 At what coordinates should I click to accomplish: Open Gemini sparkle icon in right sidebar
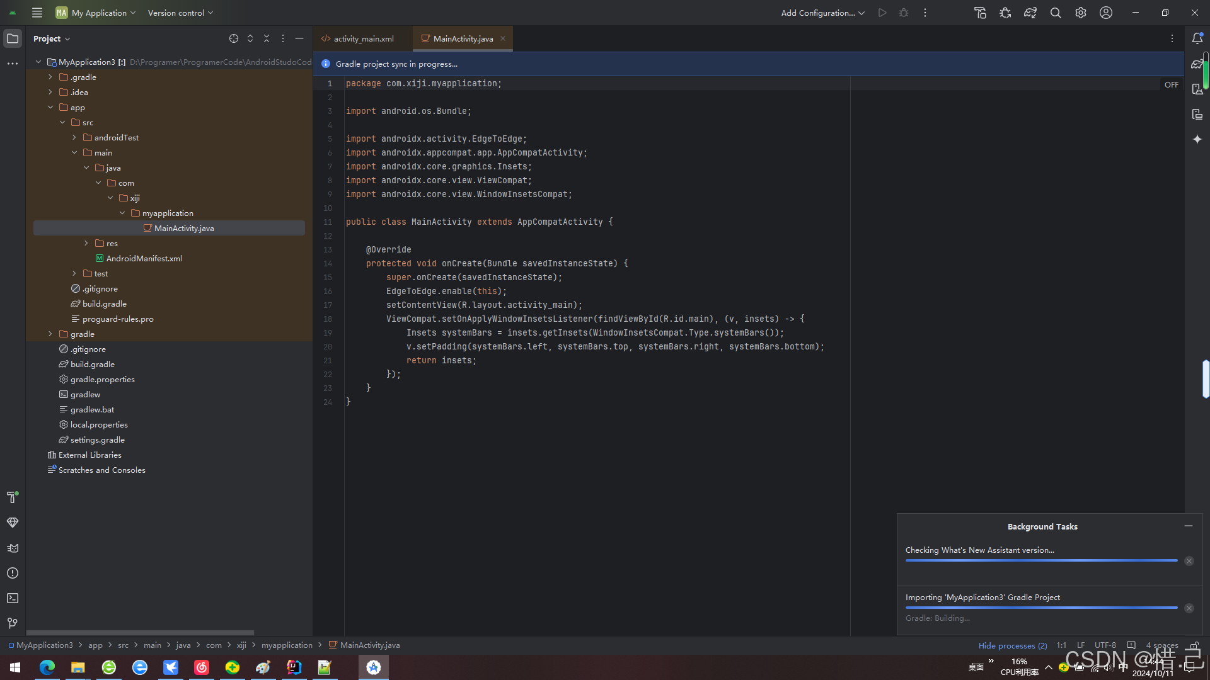(1197, 139)
